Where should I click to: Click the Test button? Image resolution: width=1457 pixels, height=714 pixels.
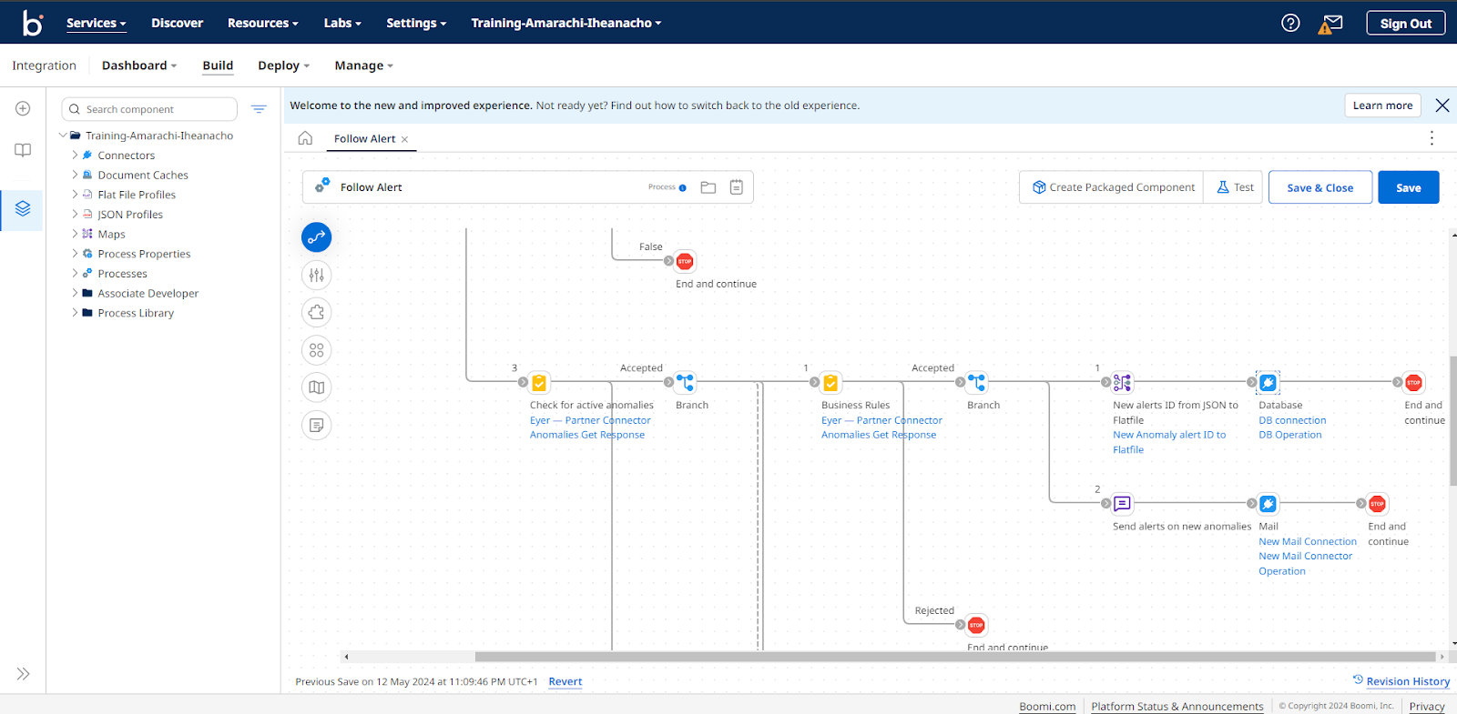[1236, 187]
